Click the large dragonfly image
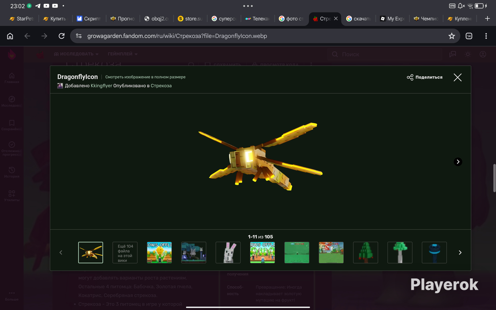This screenshot has height=310, width=496. pos(260,157)
